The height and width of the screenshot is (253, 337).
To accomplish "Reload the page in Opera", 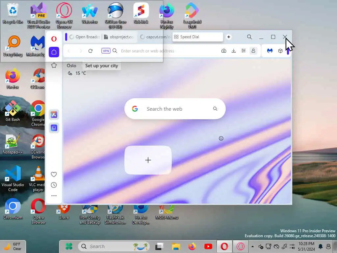I will tap(91, 51).
